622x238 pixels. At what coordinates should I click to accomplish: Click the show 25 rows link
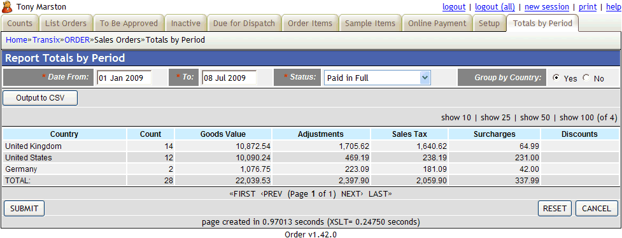click(x=495, y=118)
